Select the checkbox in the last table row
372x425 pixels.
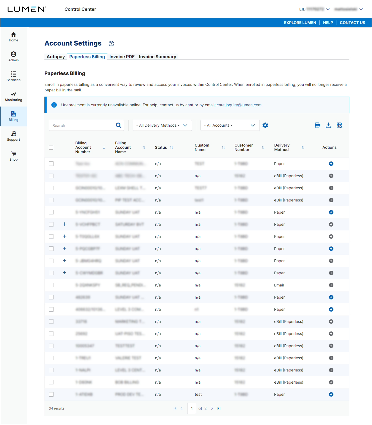point(51,394)
